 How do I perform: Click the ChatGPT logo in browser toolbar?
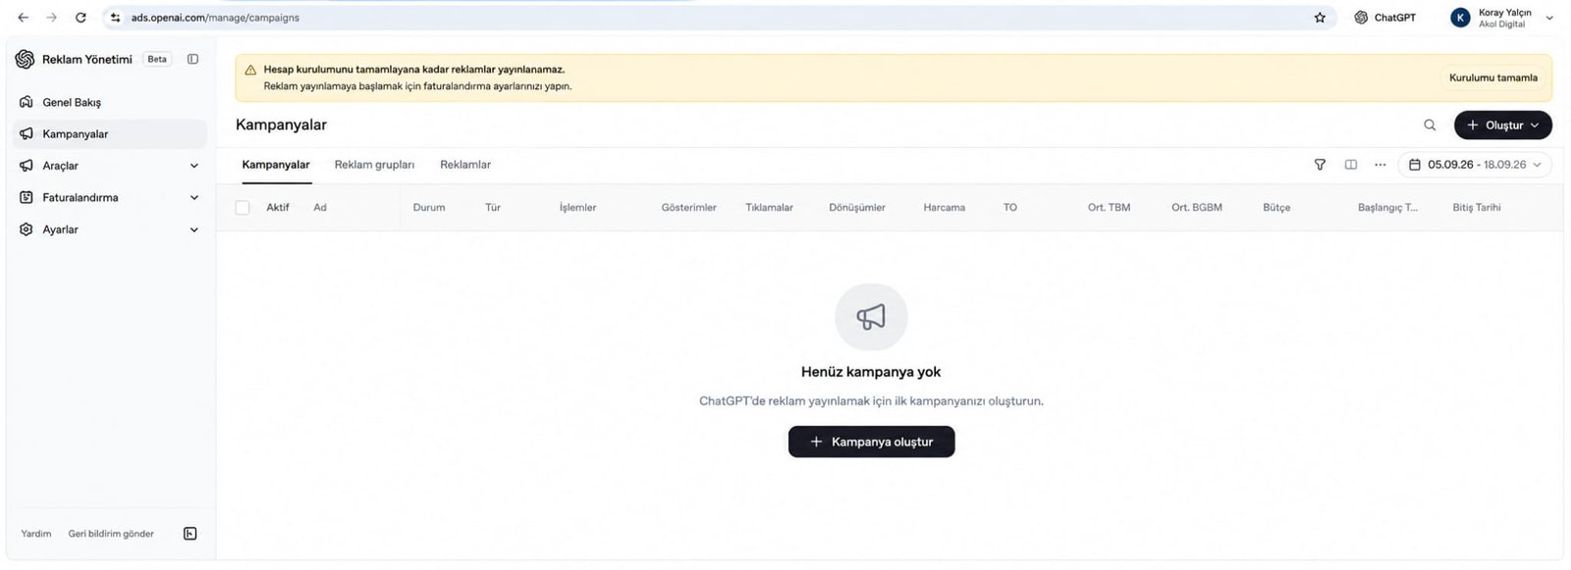[x=1361, y=18]
